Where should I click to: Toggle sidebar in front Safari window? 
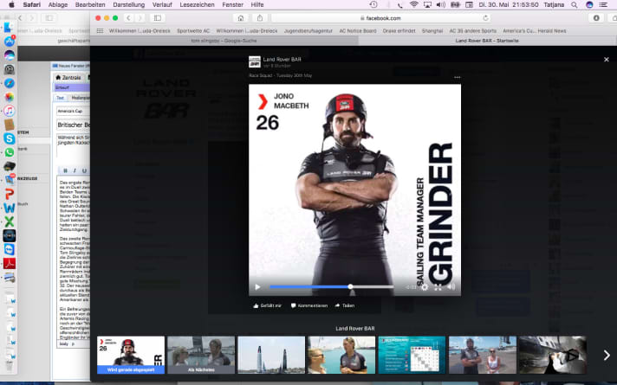[x=158, y=18]
